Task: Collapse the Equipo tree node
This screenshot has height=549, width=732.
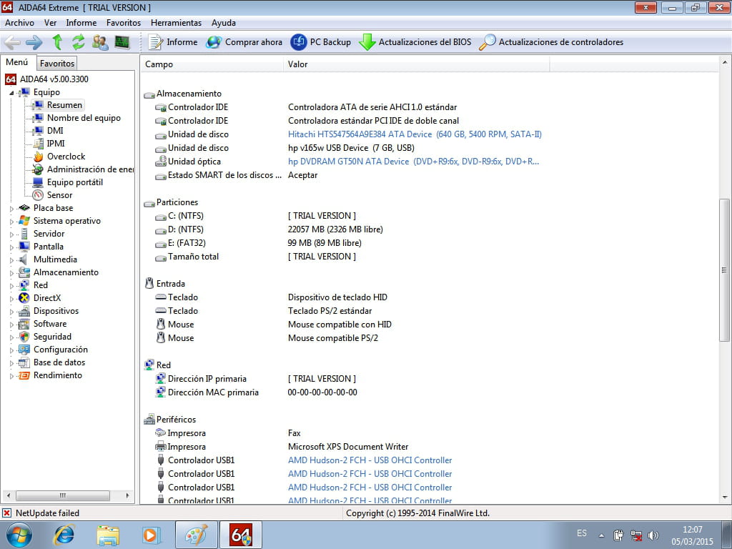Action: [x=11, y=93]
